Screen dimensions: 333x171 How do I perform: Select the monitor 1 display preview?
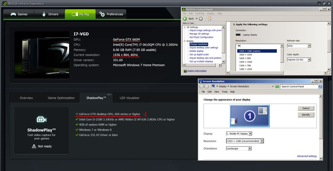click(250, 116)
